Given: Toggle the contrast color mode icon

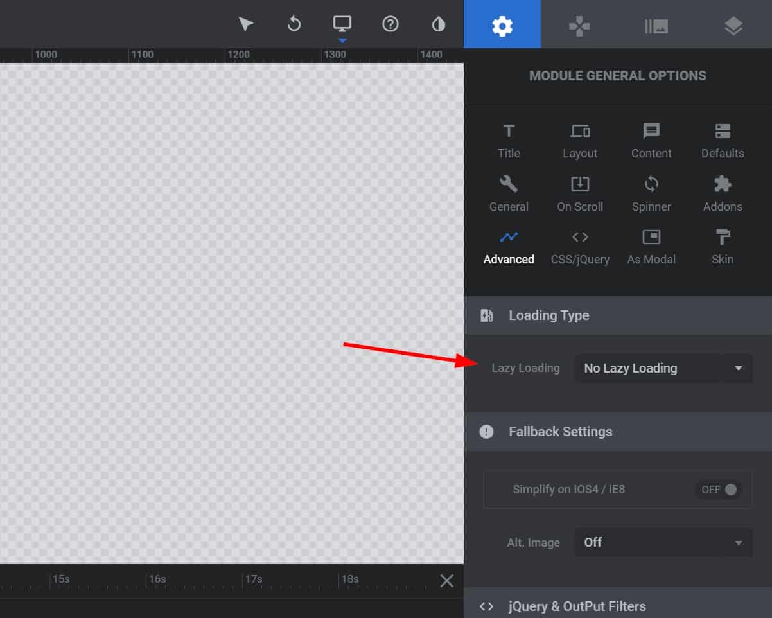Looking at the screenshot, I should pyautogui.click(x=439, y=24).
